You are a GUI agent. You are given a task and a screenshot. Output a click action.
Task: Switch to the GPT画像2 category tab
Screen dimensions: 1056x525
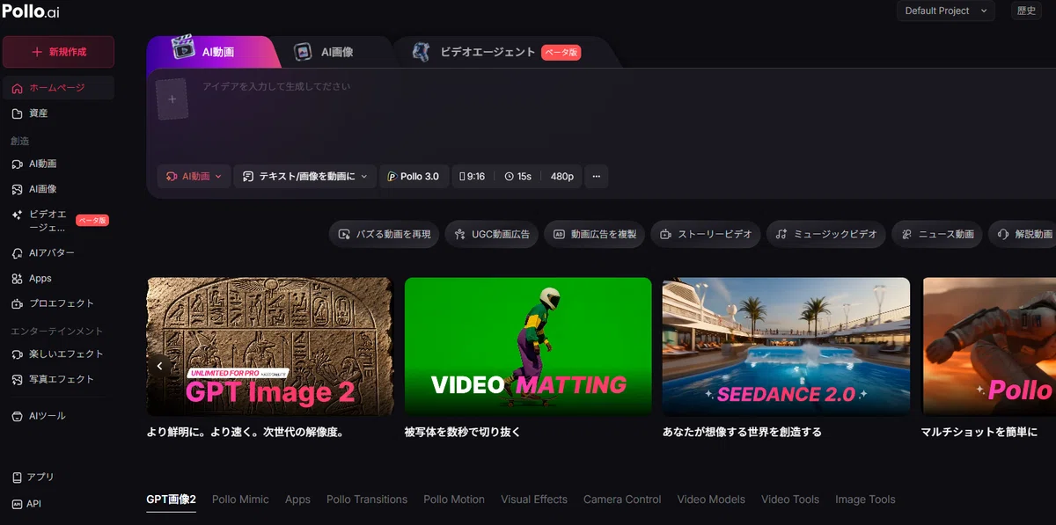point(171,499)
